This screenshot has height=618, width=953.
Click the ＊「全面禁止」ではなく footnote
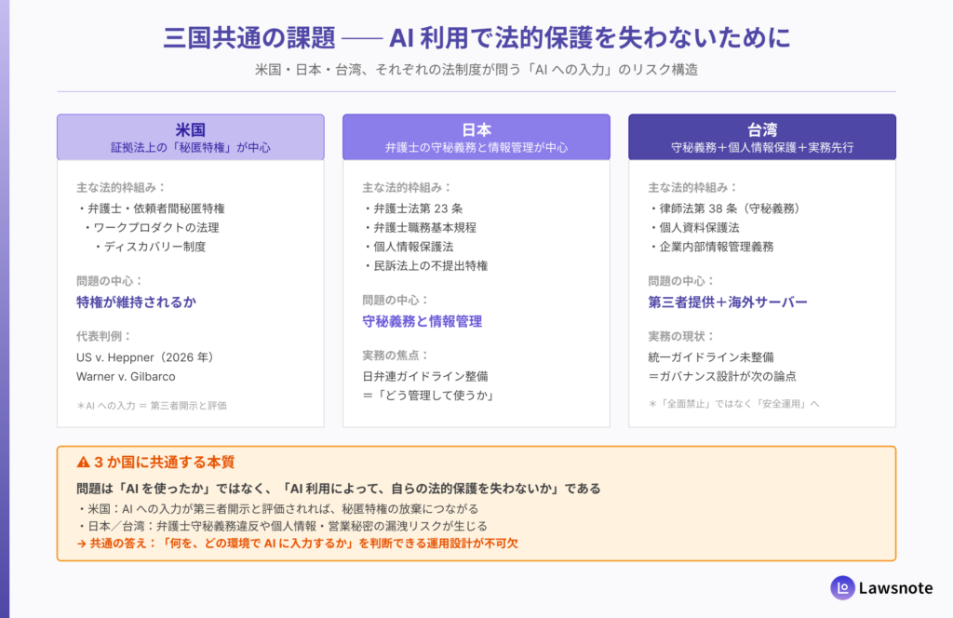coord(733,404)
